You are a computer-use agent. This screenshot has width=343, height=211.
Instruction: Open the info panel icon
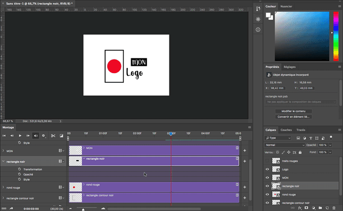[x=258, y=30]
